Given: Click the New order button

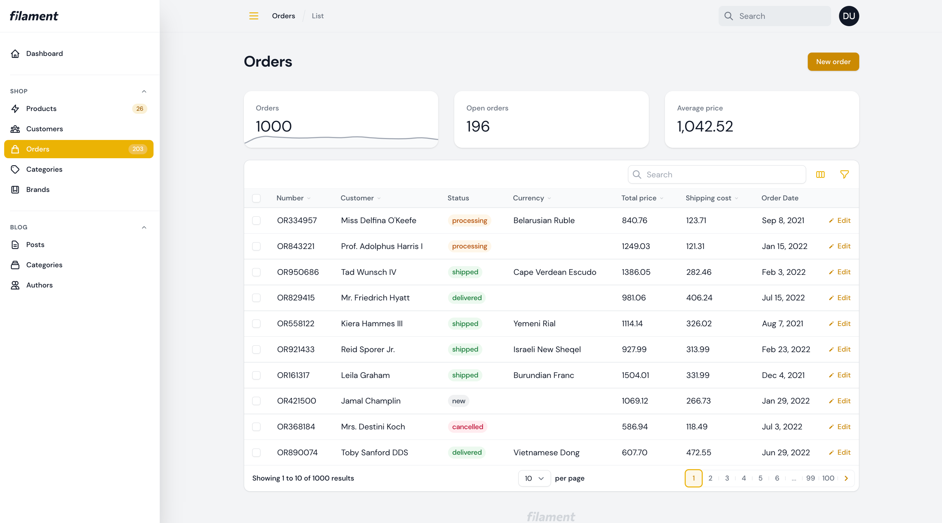Looking at the screenshot, I should point(833,62).
